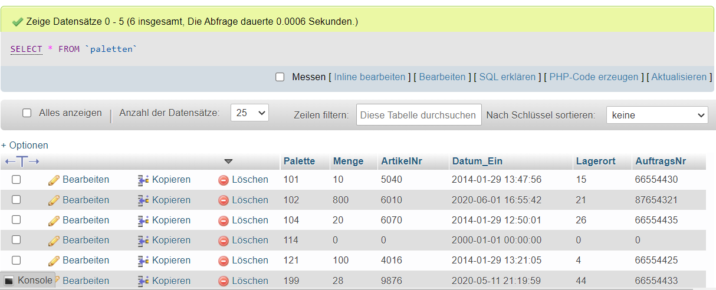Click the ArtikelNr cell 9876
Viewport: 716px width, 290px height.
coord(392,281)
